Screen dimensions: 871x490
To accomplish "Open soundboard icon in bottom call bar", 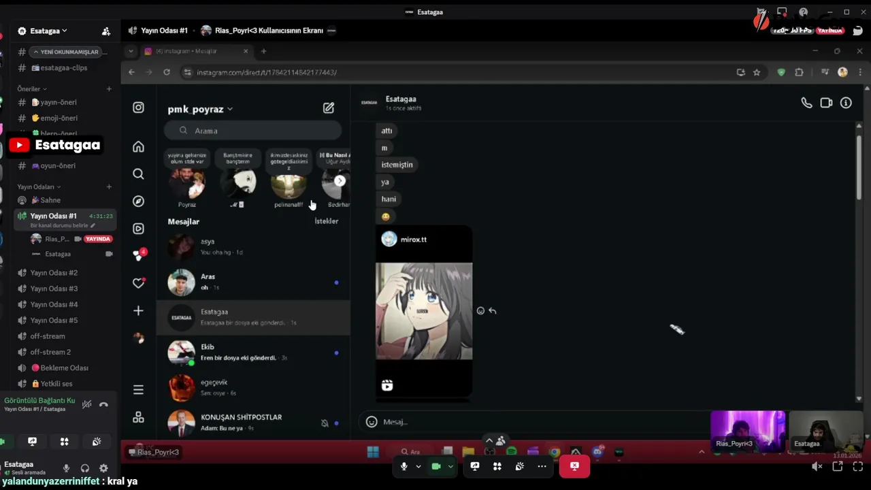I will pos(520,466).
